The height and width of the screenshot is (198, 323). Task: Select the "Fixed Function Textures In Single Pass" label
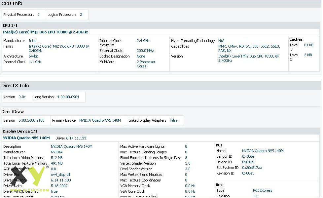click(x=151, y=158)
